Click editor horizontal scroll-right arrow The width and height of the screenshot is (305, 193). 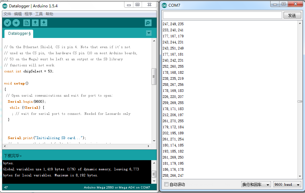pyautogui.click(x=148, y=146)
